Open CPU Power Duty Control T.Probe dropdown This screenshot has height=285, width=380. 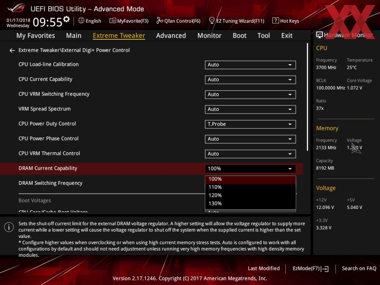250,124
